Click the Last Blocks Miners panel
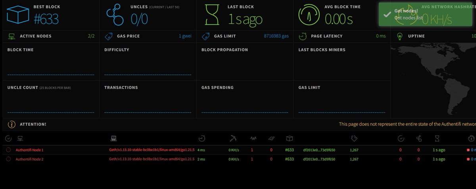The width and height of the screenshot is (476, 189). coord(342,62)
